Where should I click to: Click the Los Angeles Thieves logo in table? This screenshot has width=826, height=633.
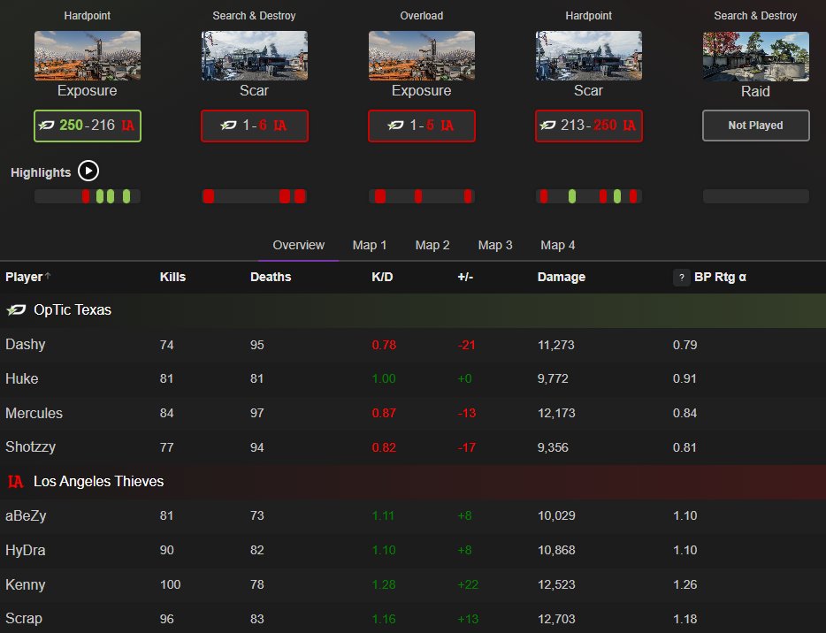coord(16,481)
